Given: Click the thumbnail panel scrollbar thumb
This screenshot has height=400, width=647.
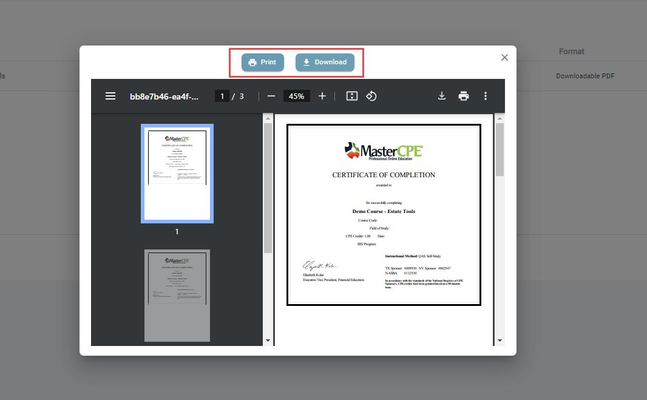Looking at the screenshot, I should (x=268, y=188).
